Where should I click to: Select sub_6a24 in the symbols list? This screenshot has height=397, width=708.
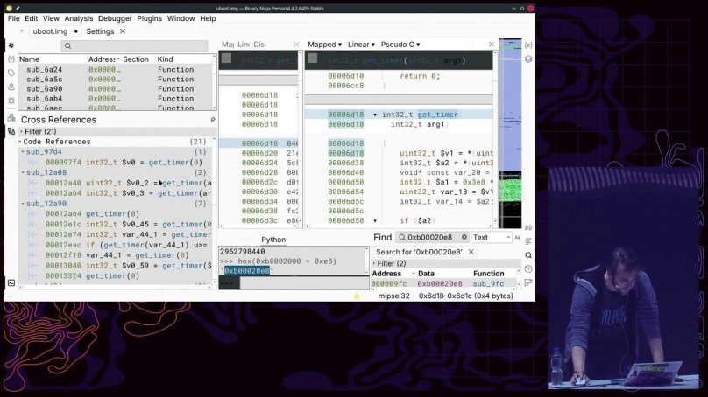tap(44, 69)
